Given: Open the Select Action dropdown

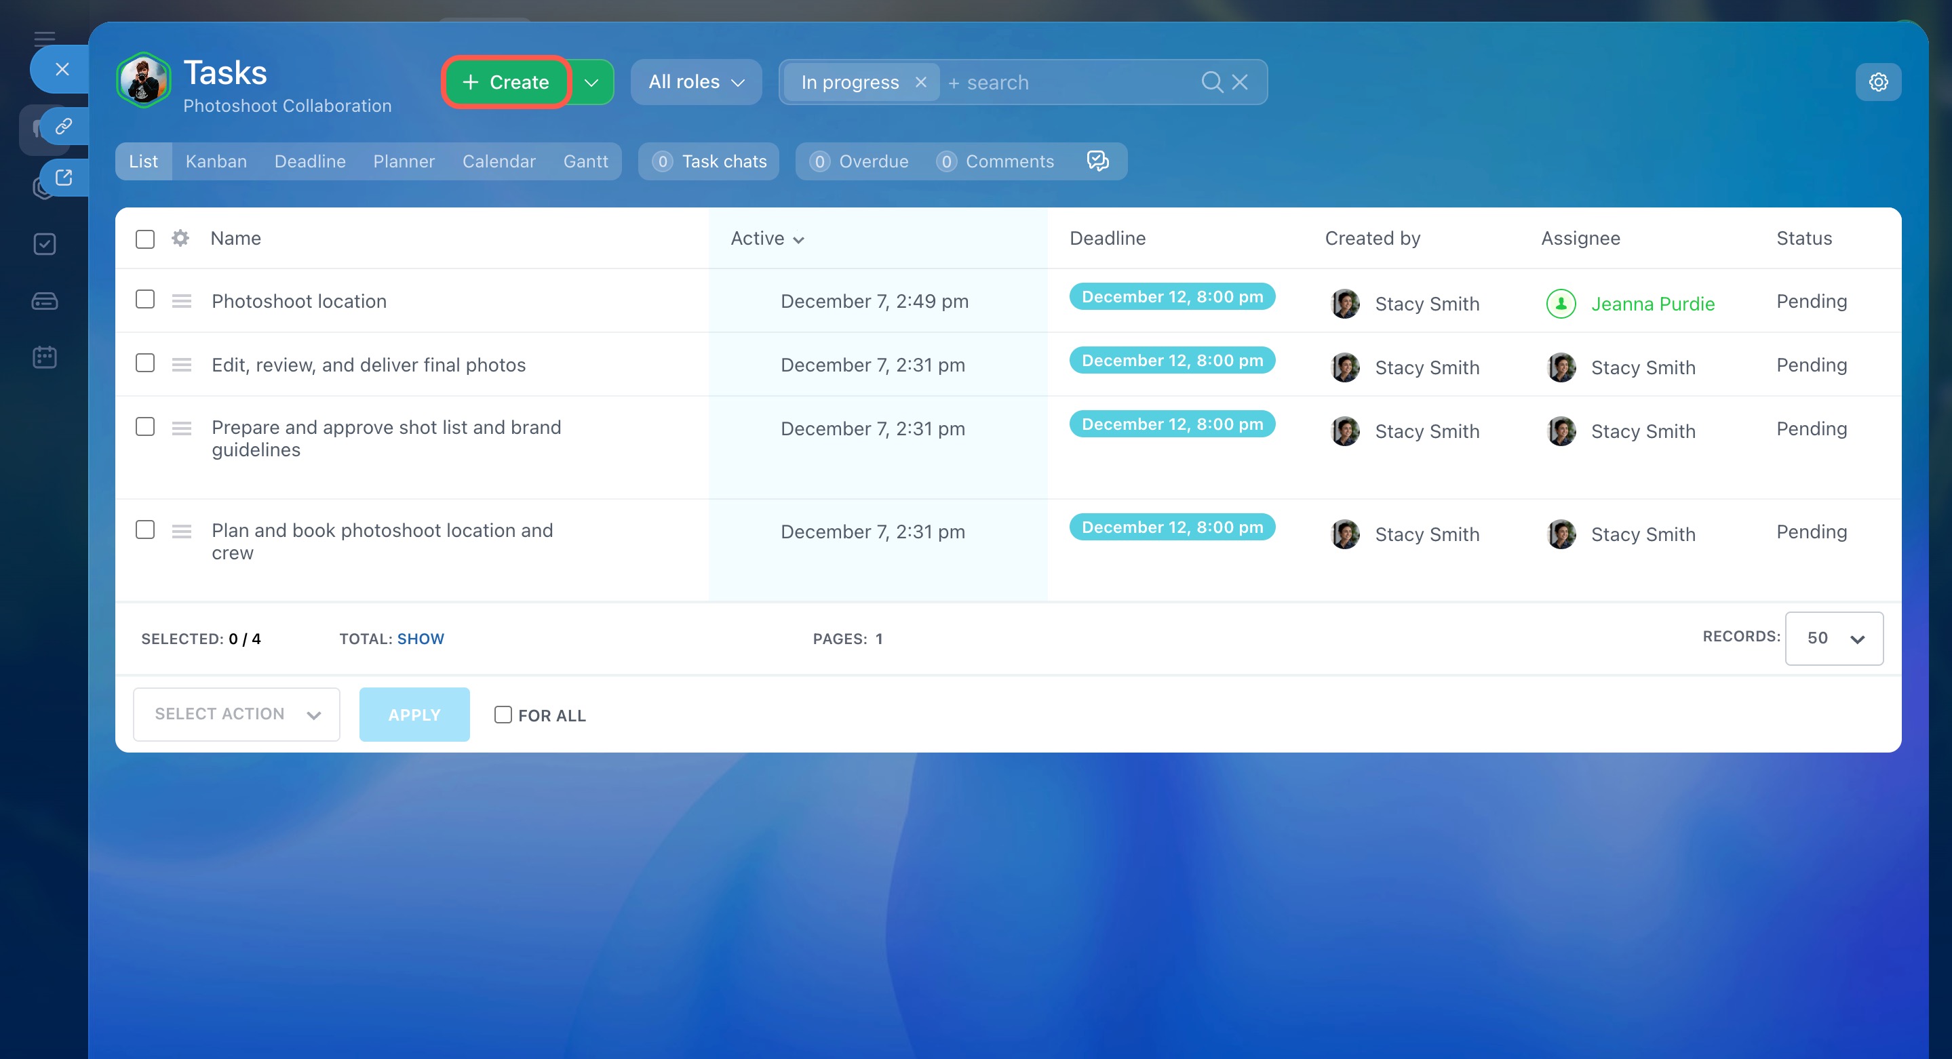Looking at the screenshot, I should (237, 714).
